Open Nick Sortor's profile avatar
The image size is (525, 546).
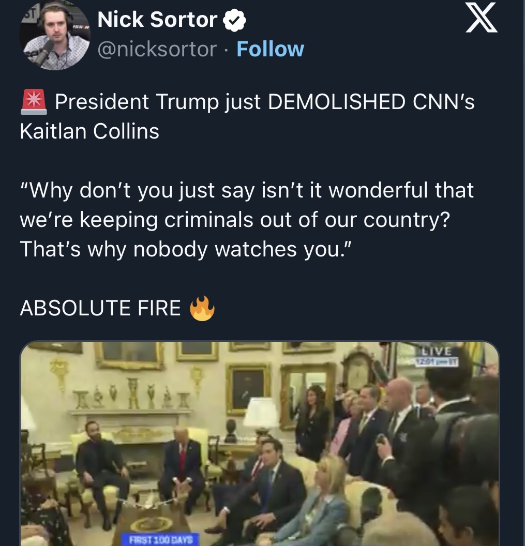tap(55, 35)
